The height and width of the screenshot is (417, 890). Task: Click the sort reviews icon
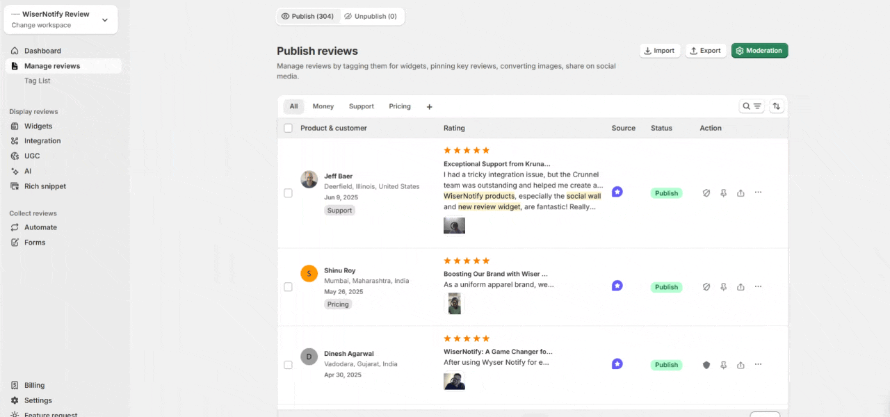(777, 106)
